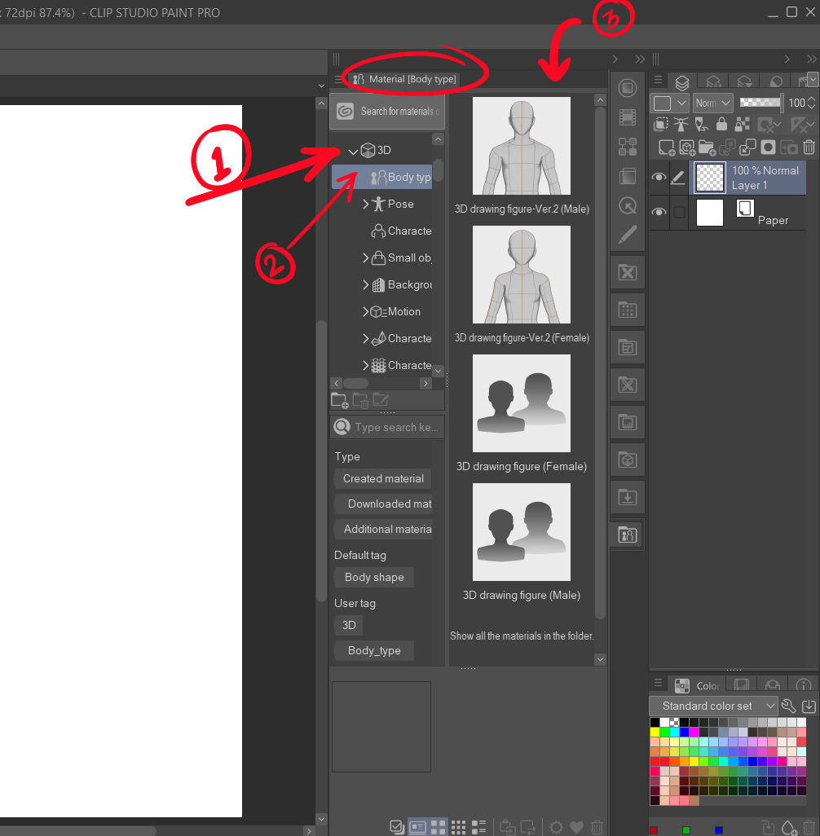The width and height of the screenshot is (820, 836).
Task: Open the Download material palette icon
Action: [628, 497]
